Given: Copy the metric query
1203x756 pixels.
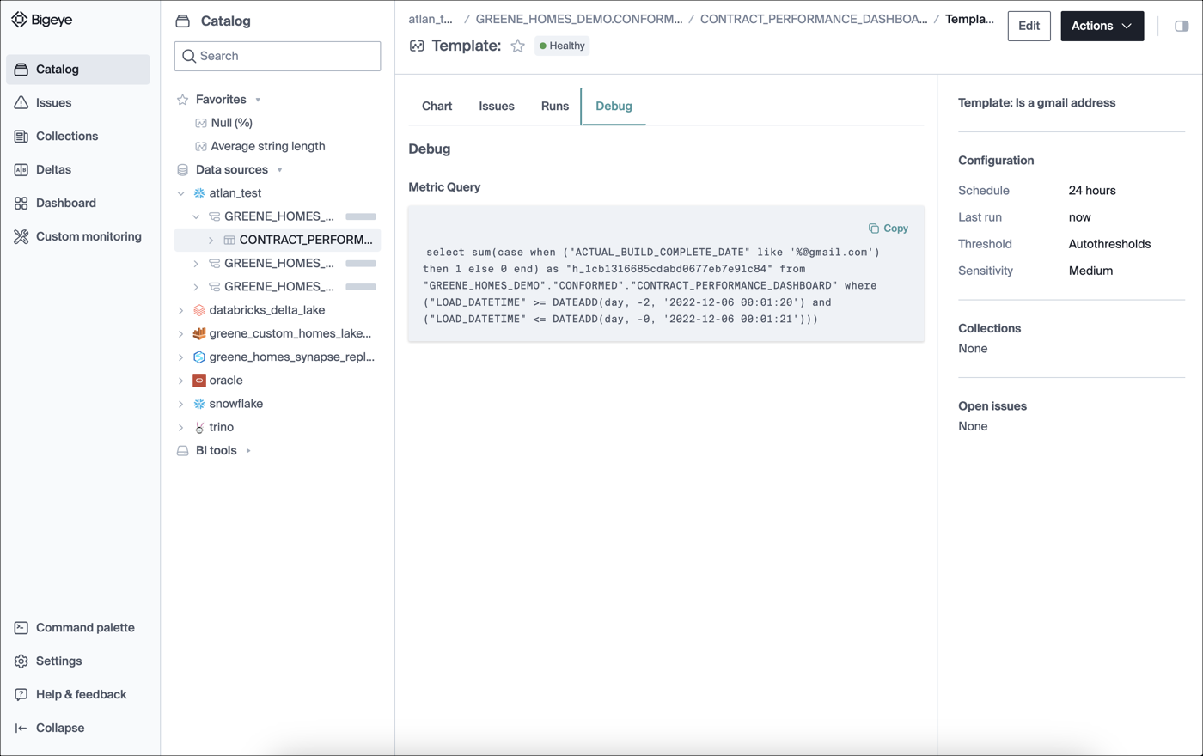Looking at the screenshot, I should tap(889, 229).
